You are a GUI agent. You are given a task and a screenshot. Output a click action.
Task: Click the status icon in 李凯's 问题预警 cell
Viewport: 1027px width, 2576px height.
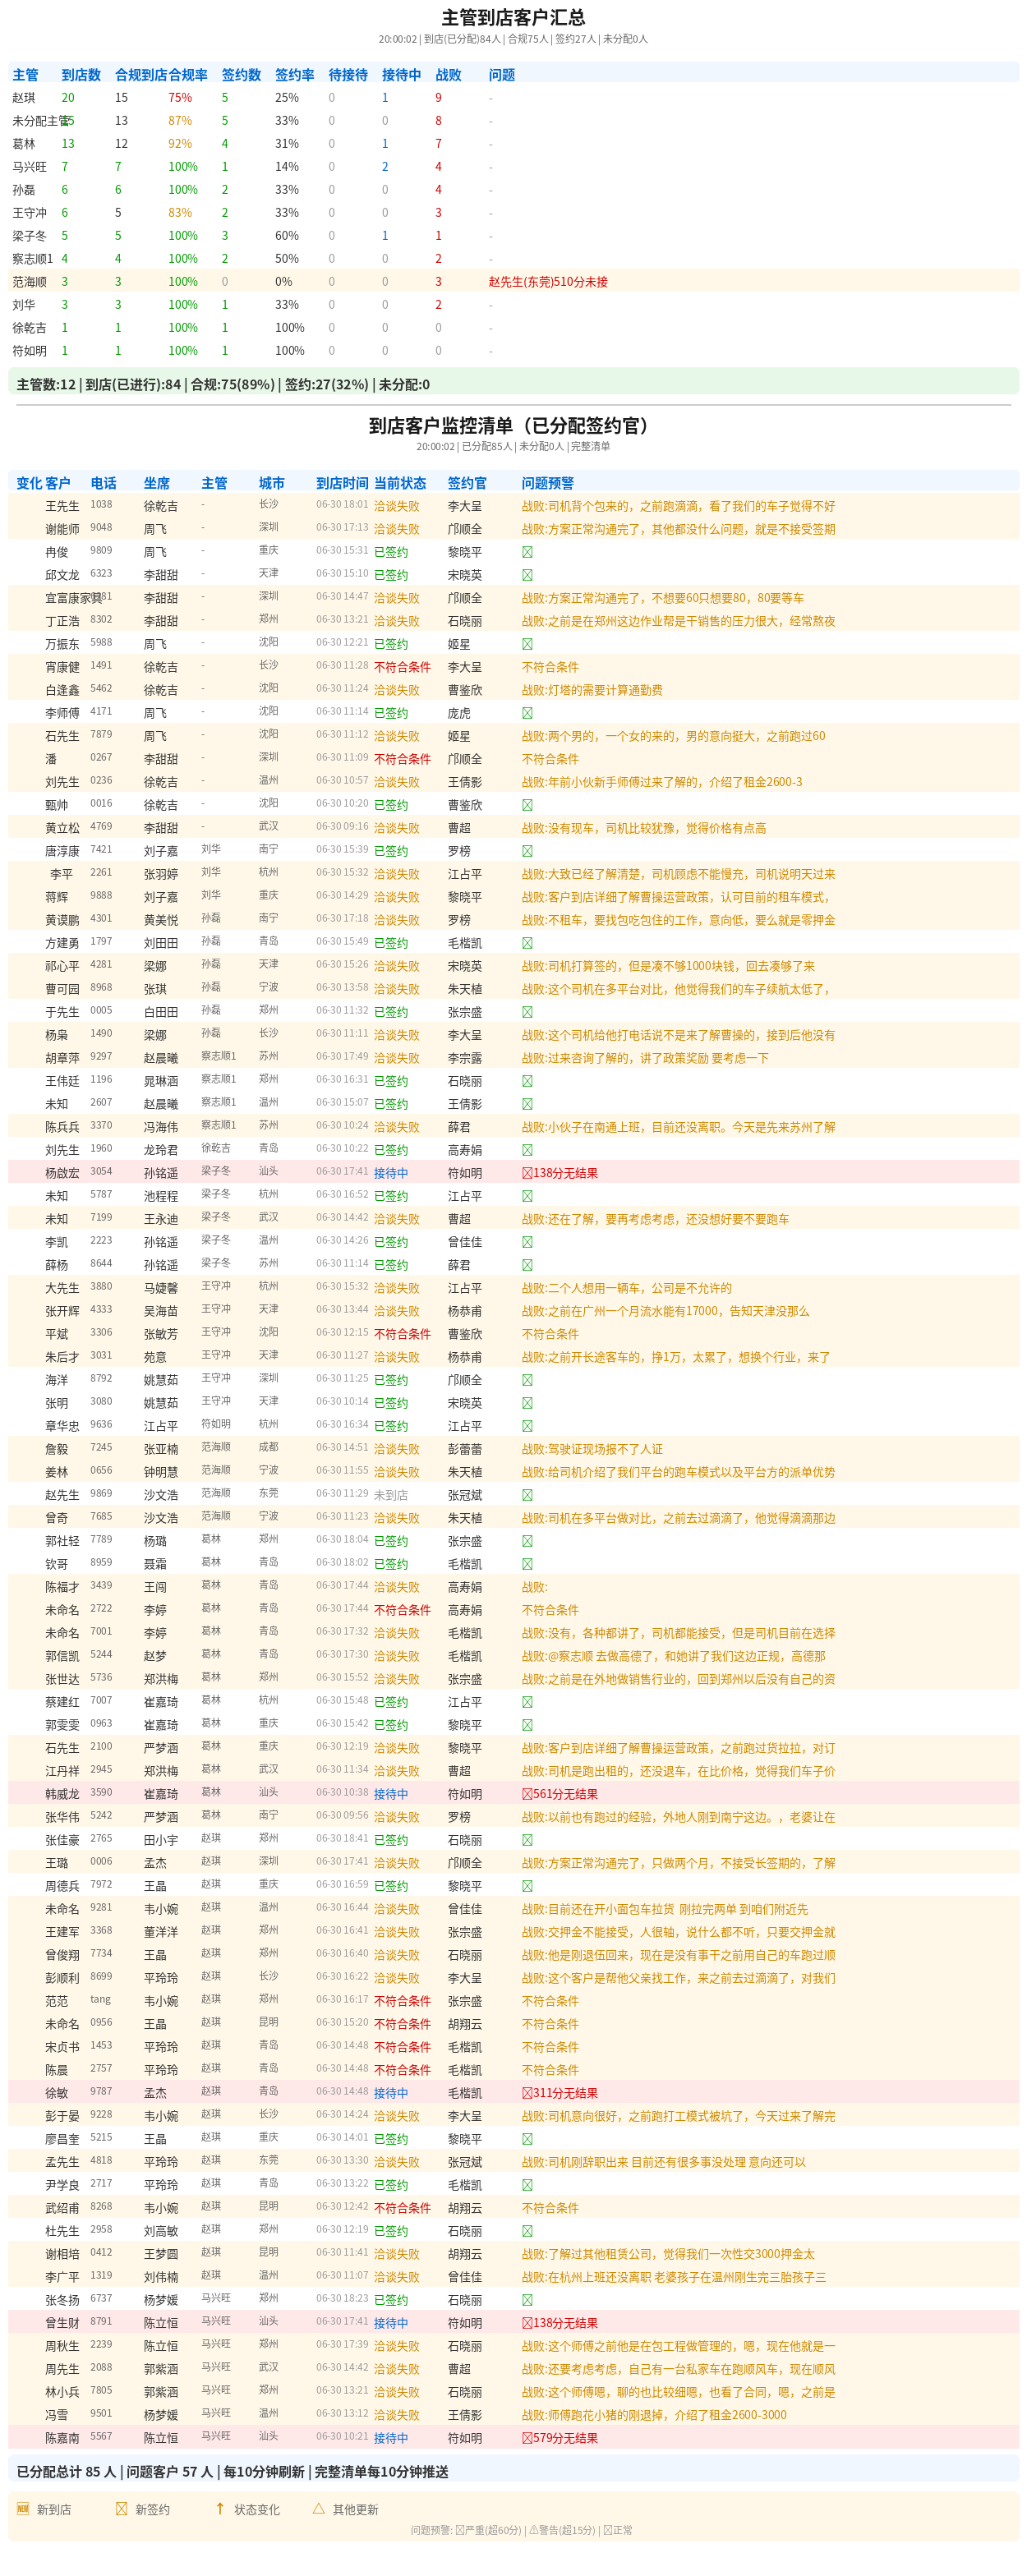tap(527, 1242)
